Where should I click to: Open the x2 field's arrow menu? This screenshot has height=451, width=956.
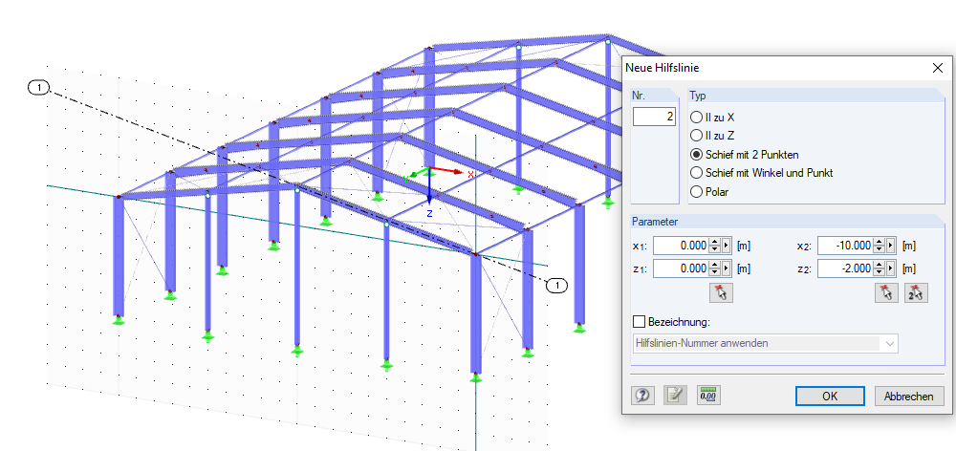tap(891, 247)
